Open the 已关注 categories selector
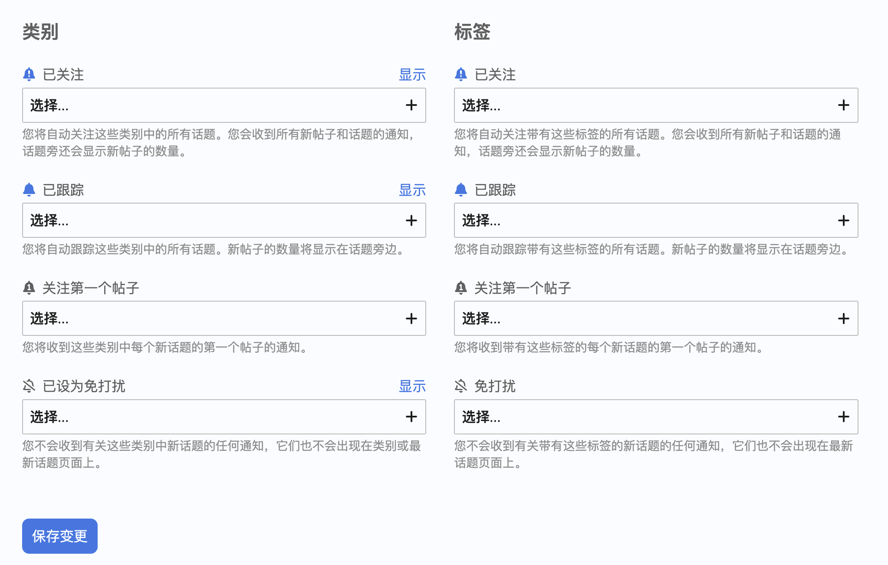The height and width of the screenshot is (565, 888). [224, 105]
